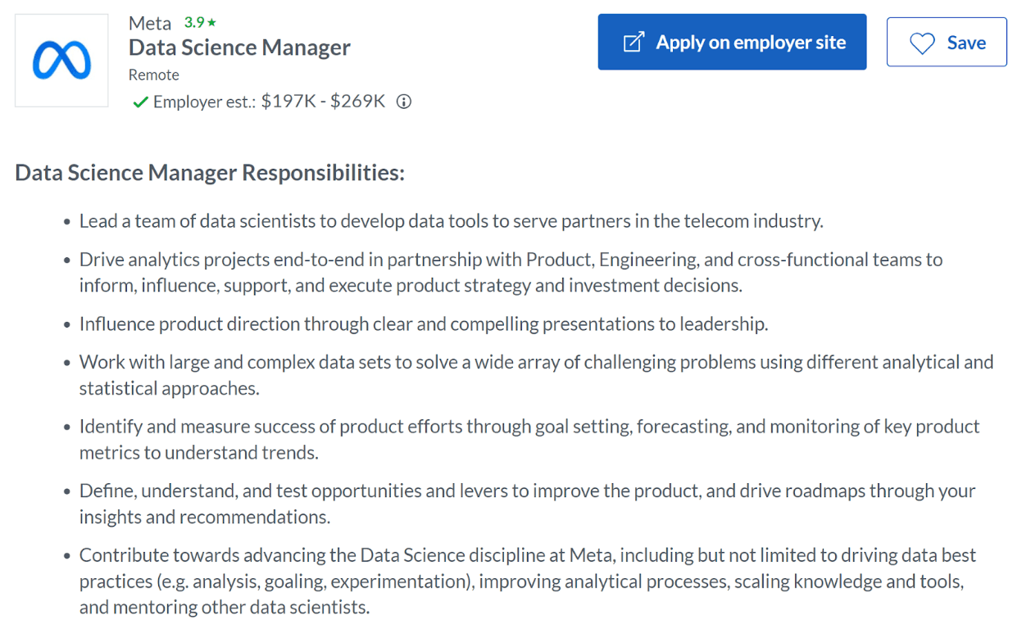The image size is (1022, 629).
Task: Save this job posting
Action: pos(947,42)
